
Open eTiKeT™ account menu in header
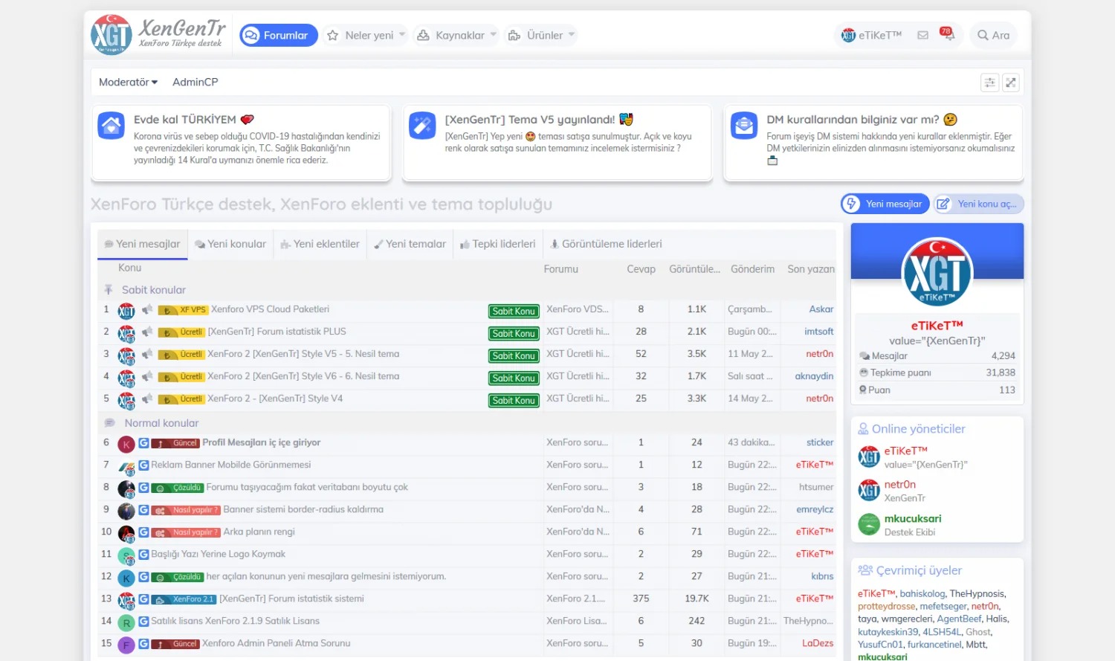point(871,35)
